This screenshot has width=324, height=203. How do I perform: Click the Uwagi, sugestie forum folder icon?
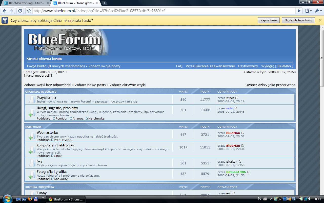tap(31, 113)
